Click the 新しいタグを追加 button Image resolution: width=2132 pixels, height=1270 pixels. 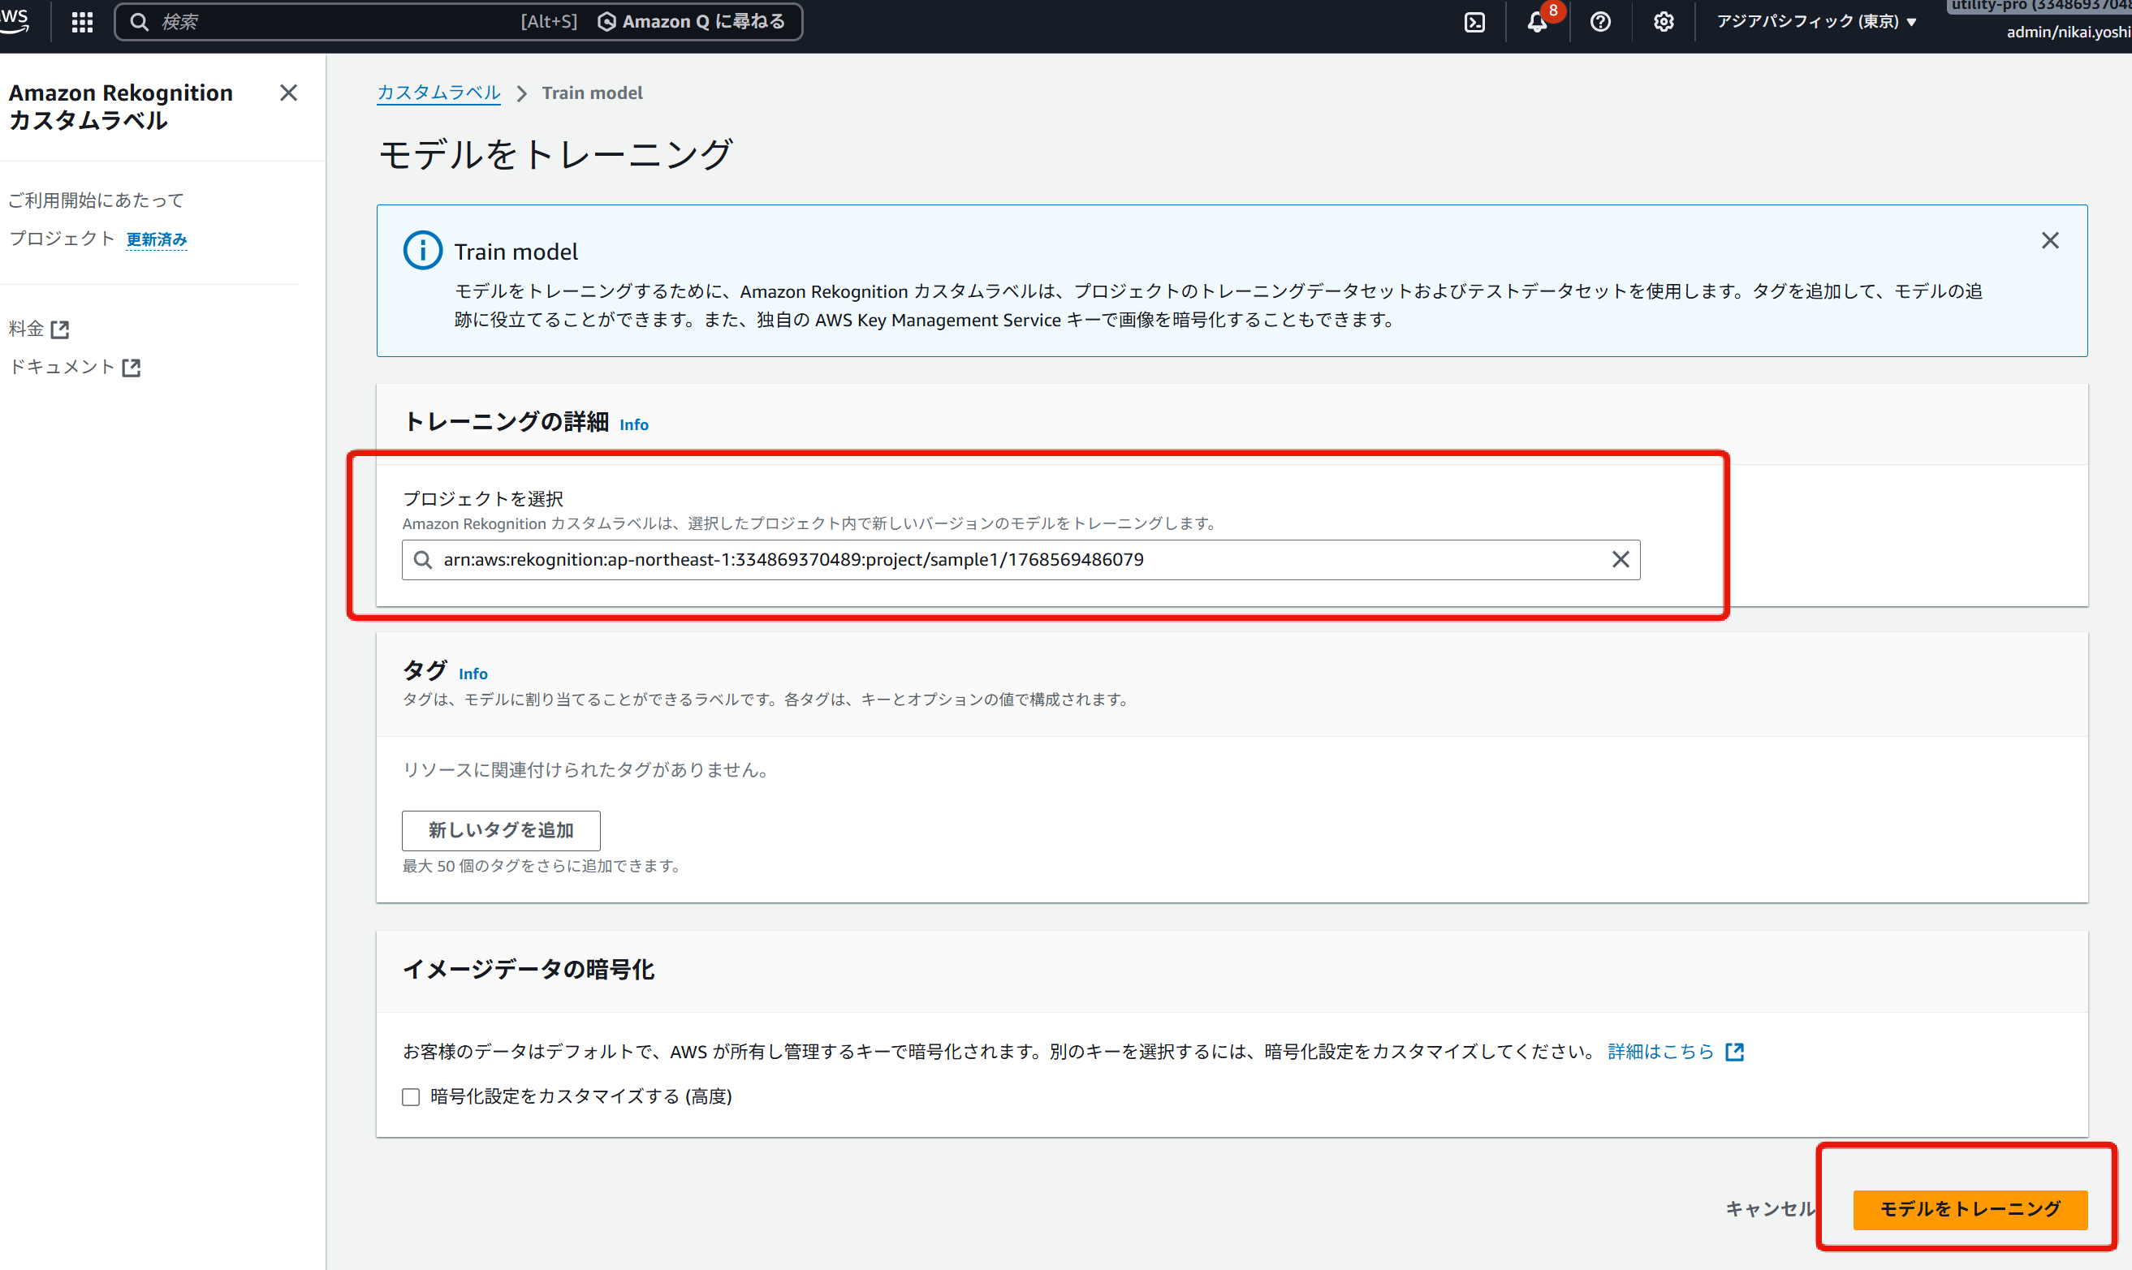tap(501, 830)
